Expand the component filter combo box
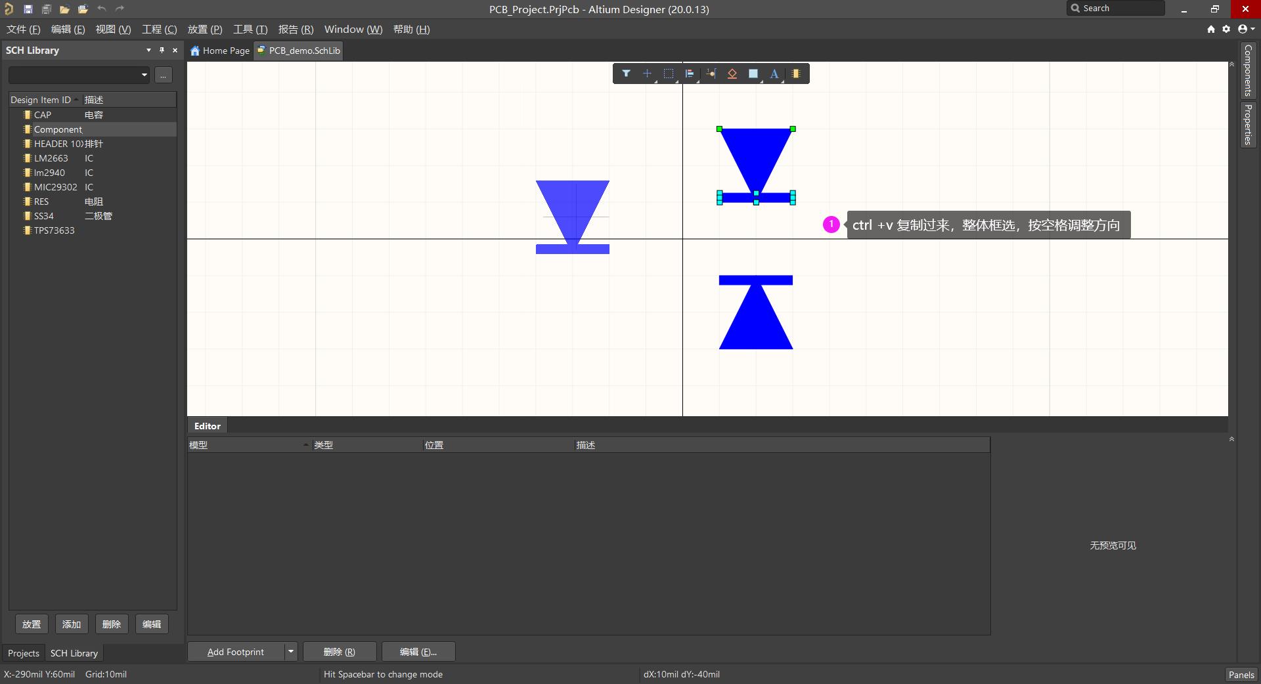Viewport: 1261px width, 684px height. coord(144,75)
